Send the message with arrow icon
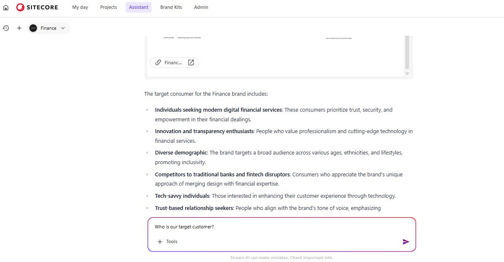Viewport: 504px width, 262px height. (406, 242)
